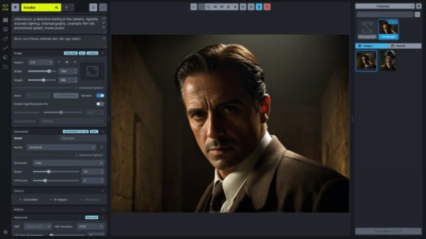Click the Steps slider handle
426x239 pixels.
click(49, 171)
